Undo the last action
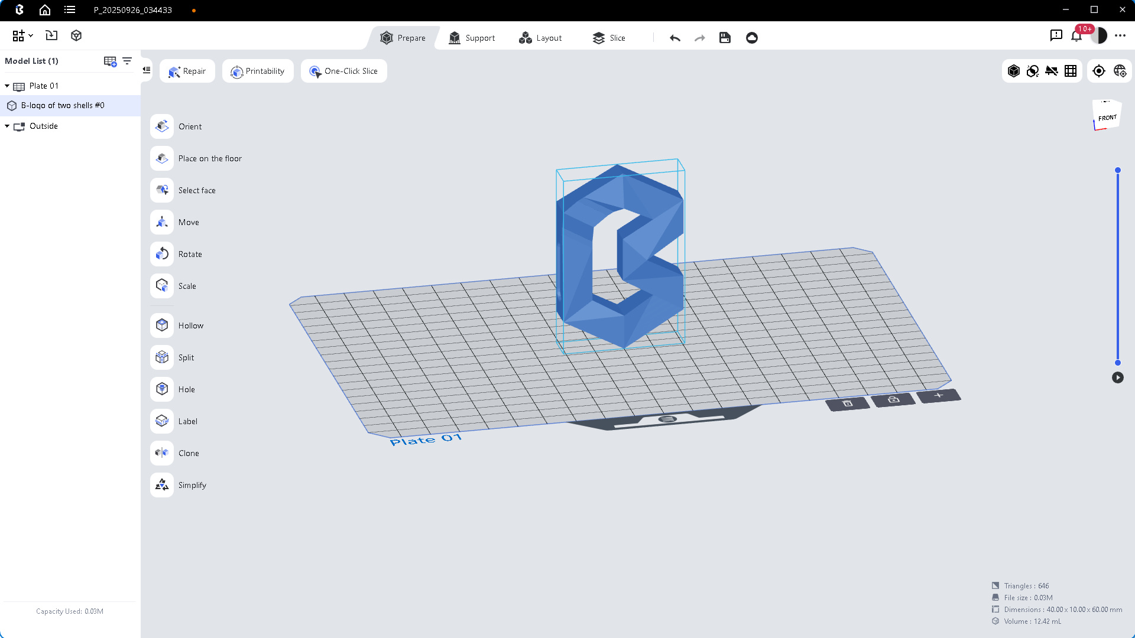Image resolution: width=1135 pixels, height=638 pixels. pos(675,38)
